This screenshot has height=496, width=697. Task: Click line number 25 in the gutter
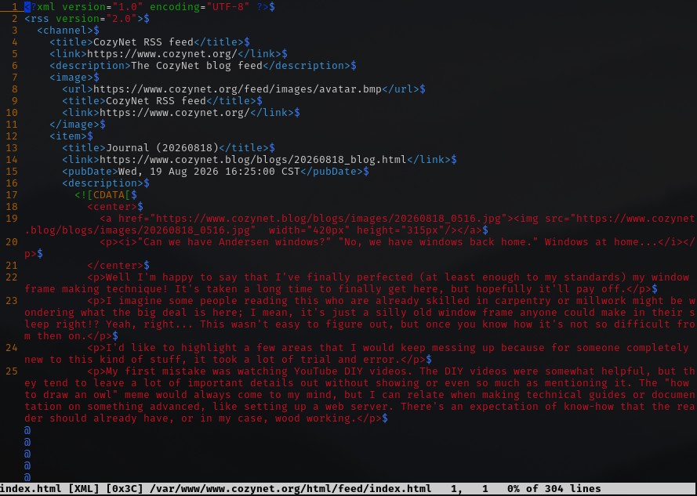(12, 371)
